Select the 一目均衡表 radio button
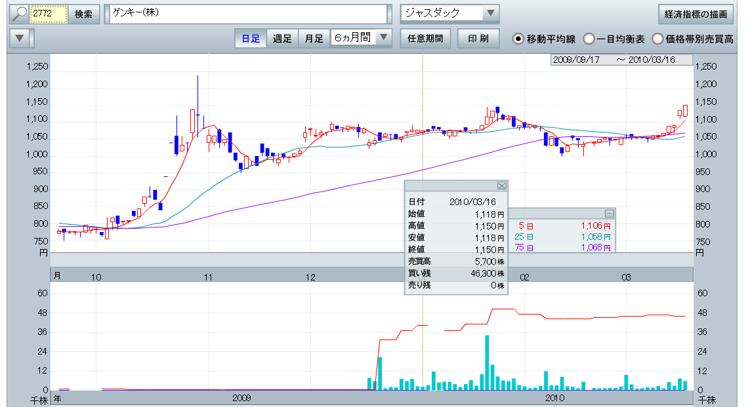Screen dimensions: 746x407 (x=589, y=39)
